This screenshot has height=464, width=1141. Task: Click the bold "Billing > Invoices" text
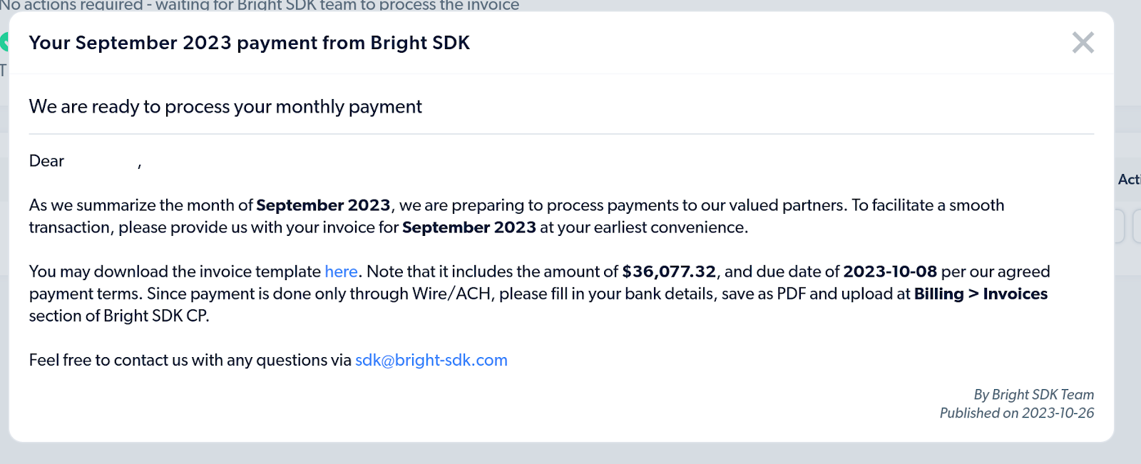pos(981,294)
